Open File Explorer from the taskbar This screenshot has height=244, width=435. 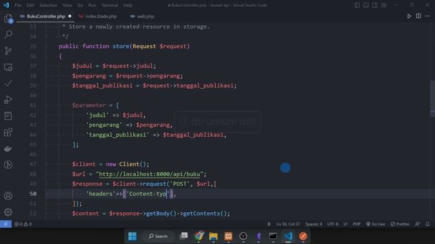[x=213, y=236]
